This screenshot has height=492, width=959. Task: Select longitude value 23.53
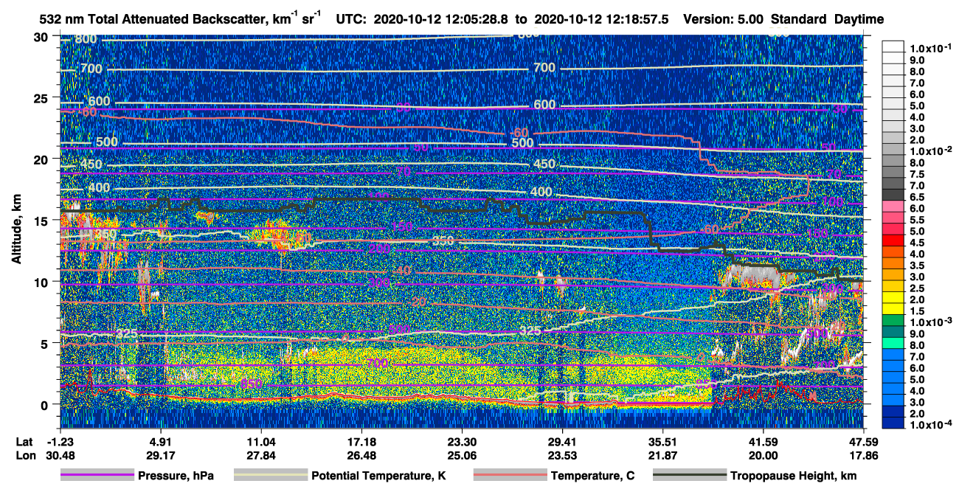(562, 455)
